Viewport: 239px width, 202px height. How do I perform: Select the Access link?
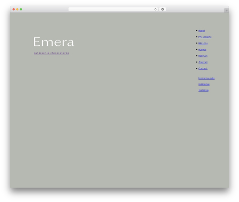point(202,50)
